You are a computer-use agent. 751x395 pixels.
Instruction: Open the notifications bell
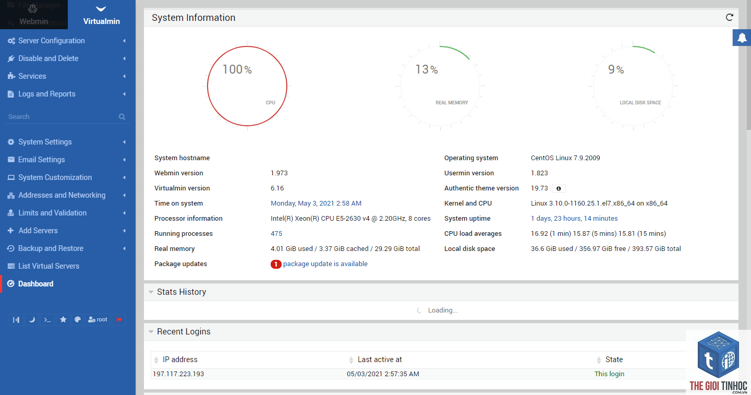[x=742, y=38]
